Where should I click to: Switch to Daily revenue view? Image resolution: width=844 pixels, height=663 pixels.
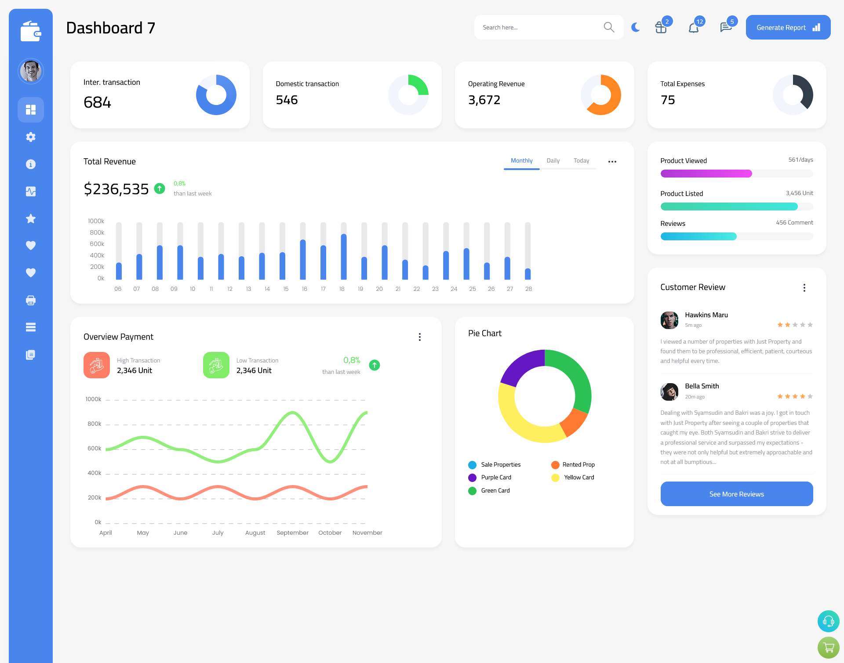click(553, 161)
